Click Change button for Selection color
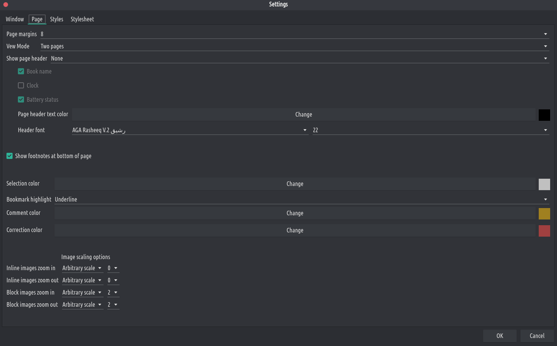The width and height of the screenshot is (557, 346). (x=295, y=184)
